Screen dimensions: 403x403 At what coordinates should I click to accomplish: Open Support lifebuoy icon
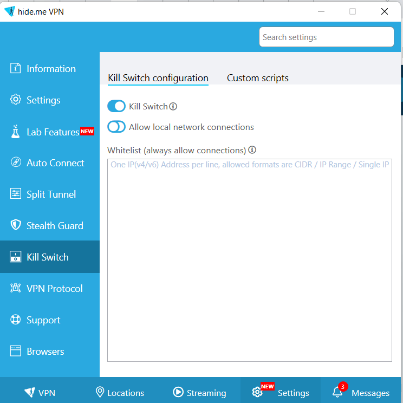(15, 320)
